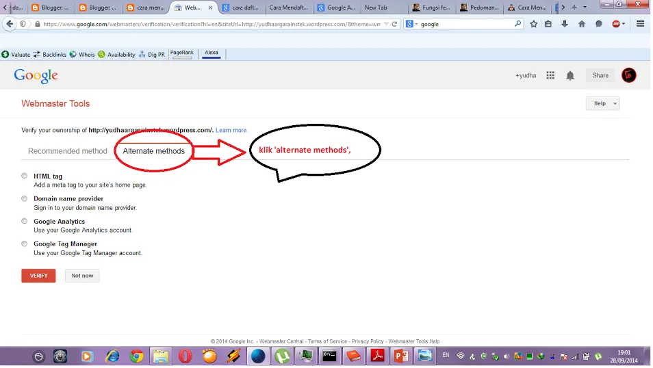Viewport: 653px width, 368px height.
Task: Open the chat bubble icon in the toolbar
Action: 599,24
